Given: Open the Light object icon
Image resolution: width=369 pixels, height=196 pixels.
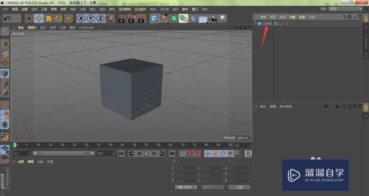Looking at the screenshot, I should [x=223, y=18].
